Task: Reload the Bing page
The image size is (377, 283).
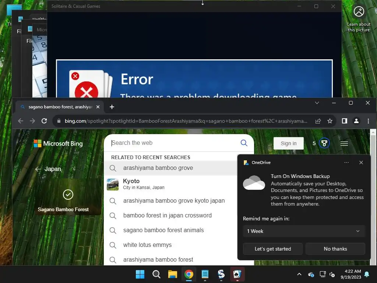Action: tap(44, 121)
